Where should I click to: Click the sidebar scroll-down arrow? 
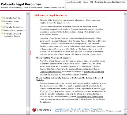click(x=28, y=113)
